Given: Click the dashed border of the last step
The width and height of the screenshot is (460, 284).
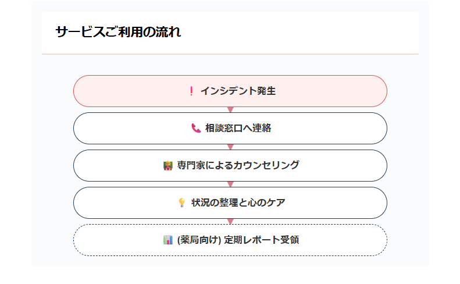Looking at the screenshot, I should click(x=230, y=255).
